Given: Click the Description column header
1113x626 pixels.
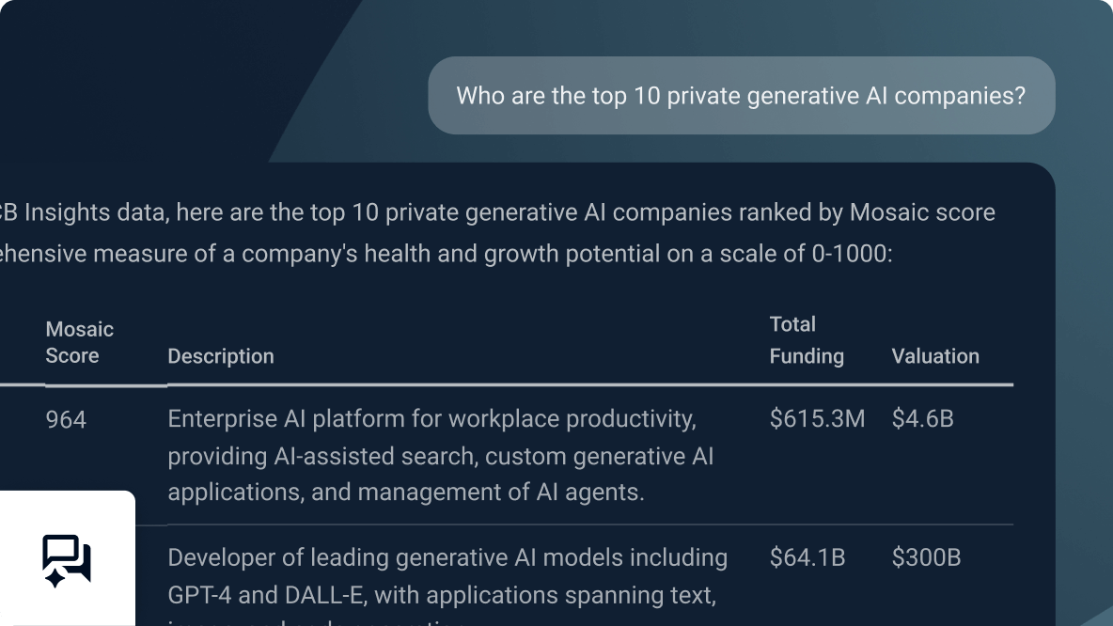Looking at the screenshot, I should pos(221,356).
